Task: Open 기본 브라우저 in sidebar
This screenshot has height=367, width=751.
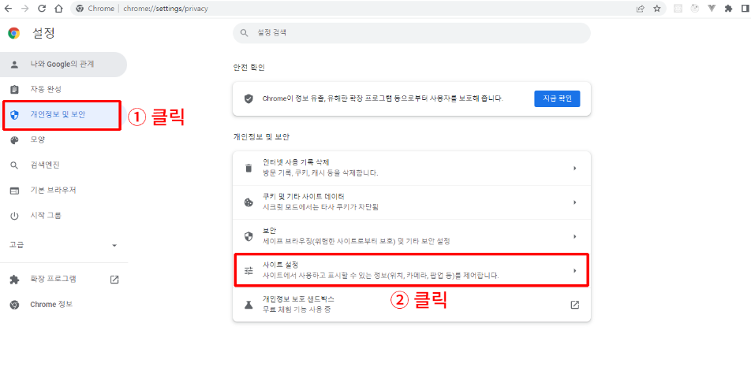Action: pos(63,190)
